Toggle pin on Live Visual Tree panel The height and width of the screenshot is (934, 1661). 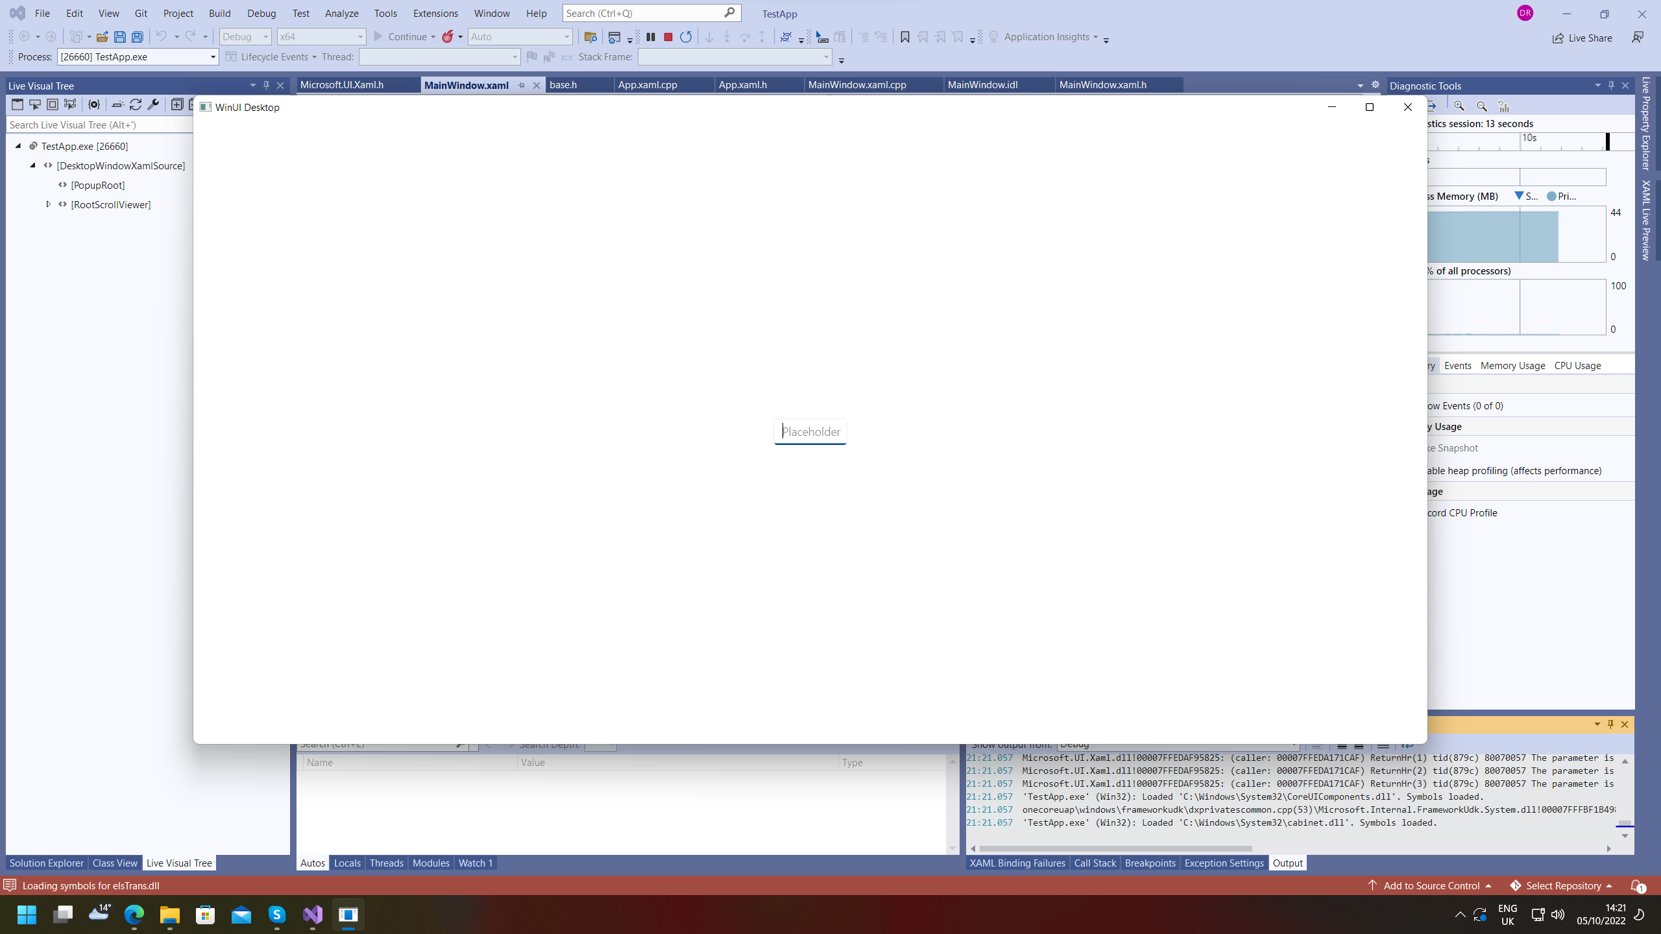(x=266, y=86)
